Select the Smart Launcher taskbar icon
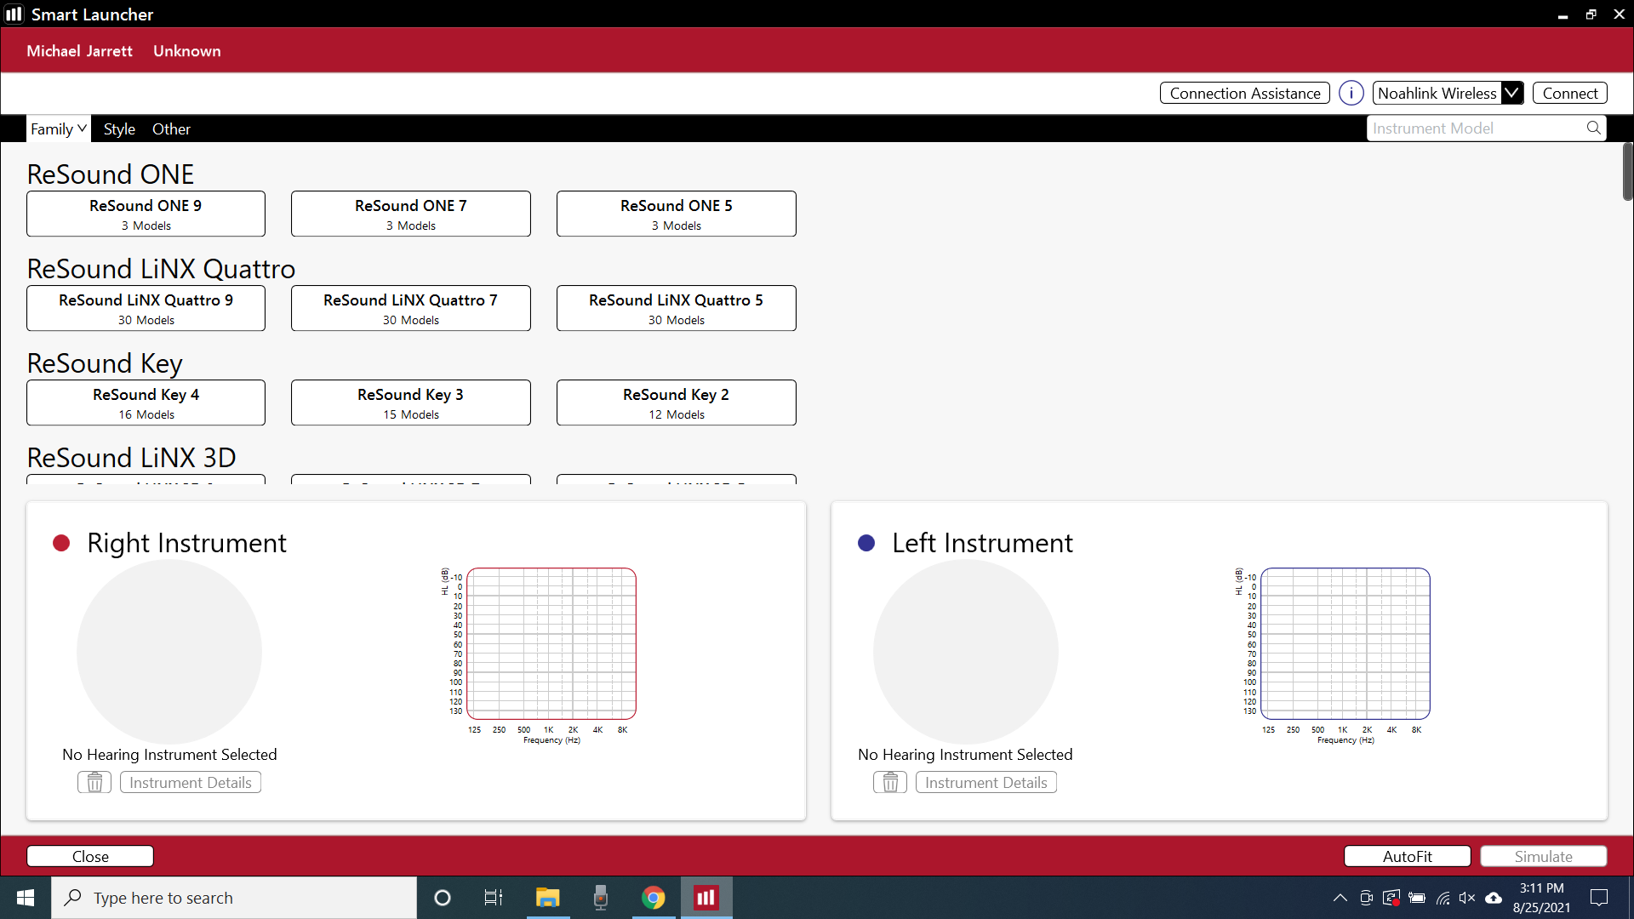1634x919 pixels. [x=706, y=898]
